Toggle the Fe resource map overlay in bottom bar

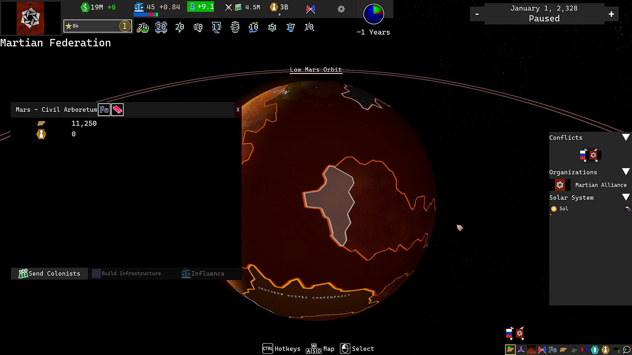553,350
